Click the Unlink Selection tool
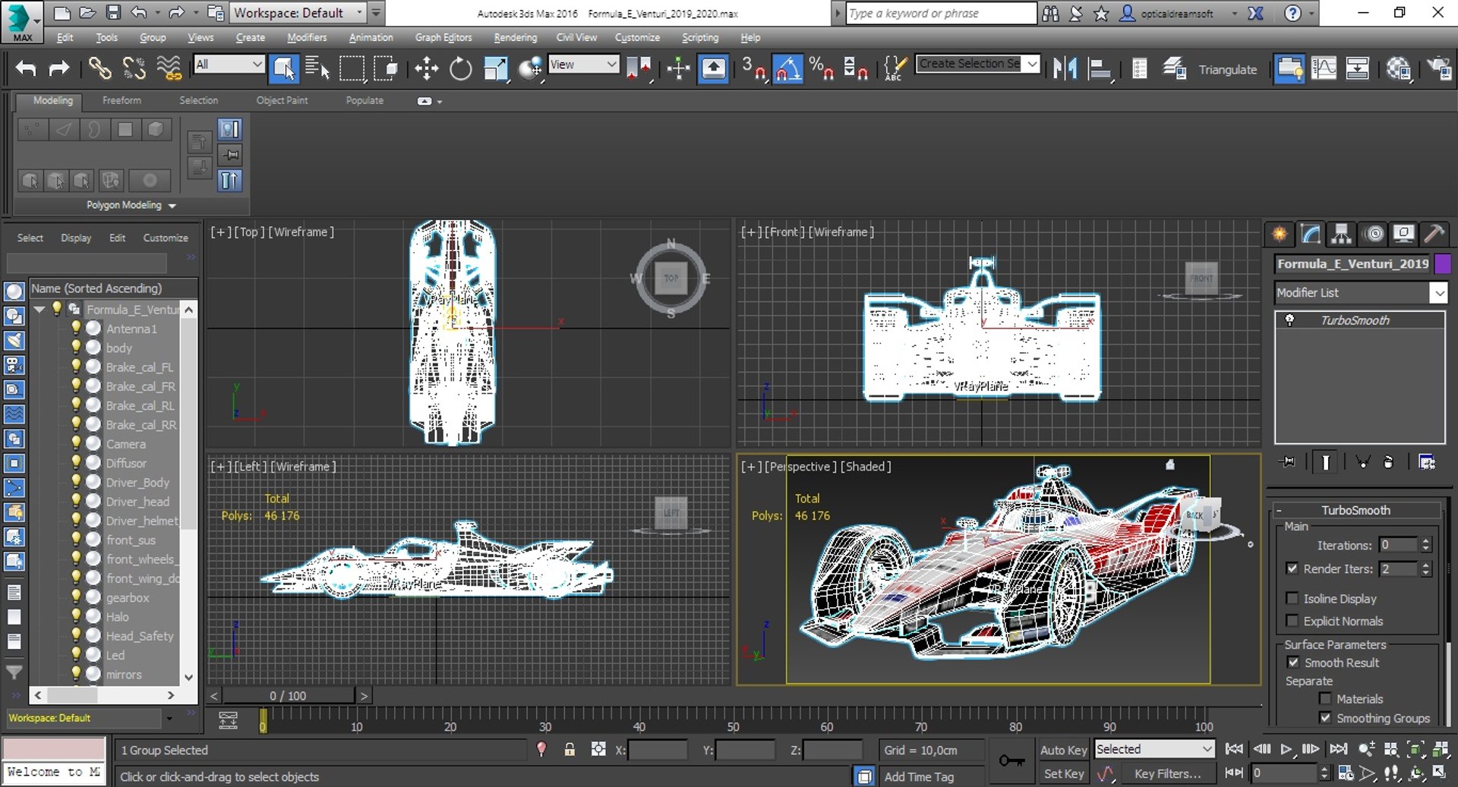The width and height of the screenshot is (1458, 787). coord(134,69)
